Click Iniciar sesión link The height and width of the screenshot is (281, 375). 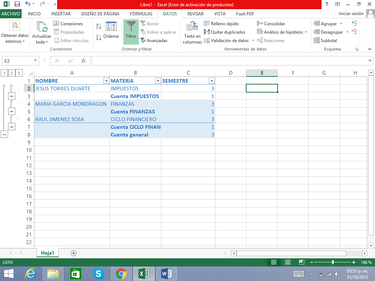pyautogui.click(x=351, y=14)
